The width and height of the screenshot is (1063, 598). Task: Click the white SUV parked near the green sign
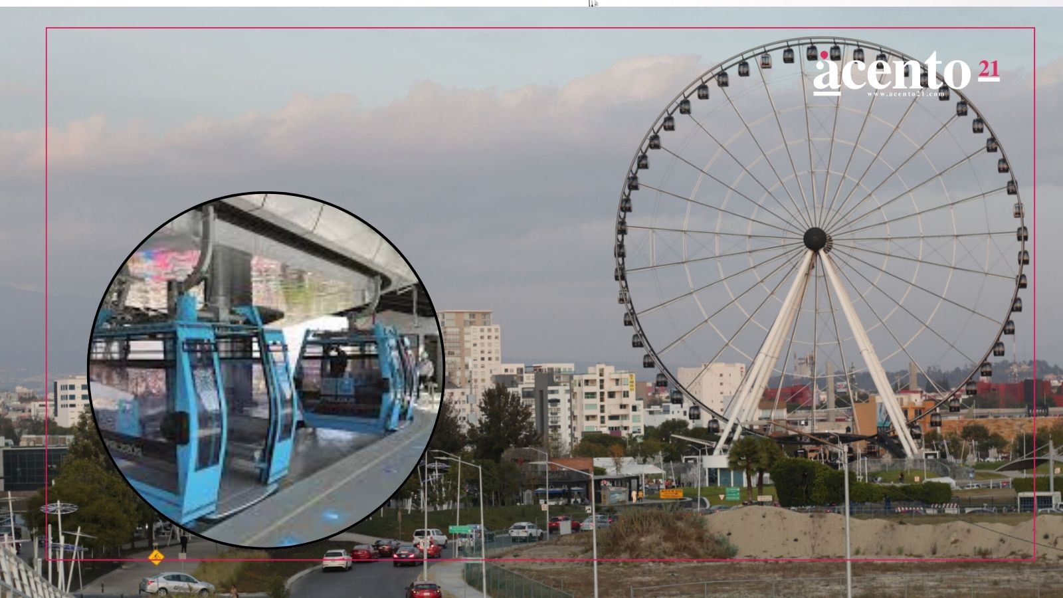click(526, 530)
